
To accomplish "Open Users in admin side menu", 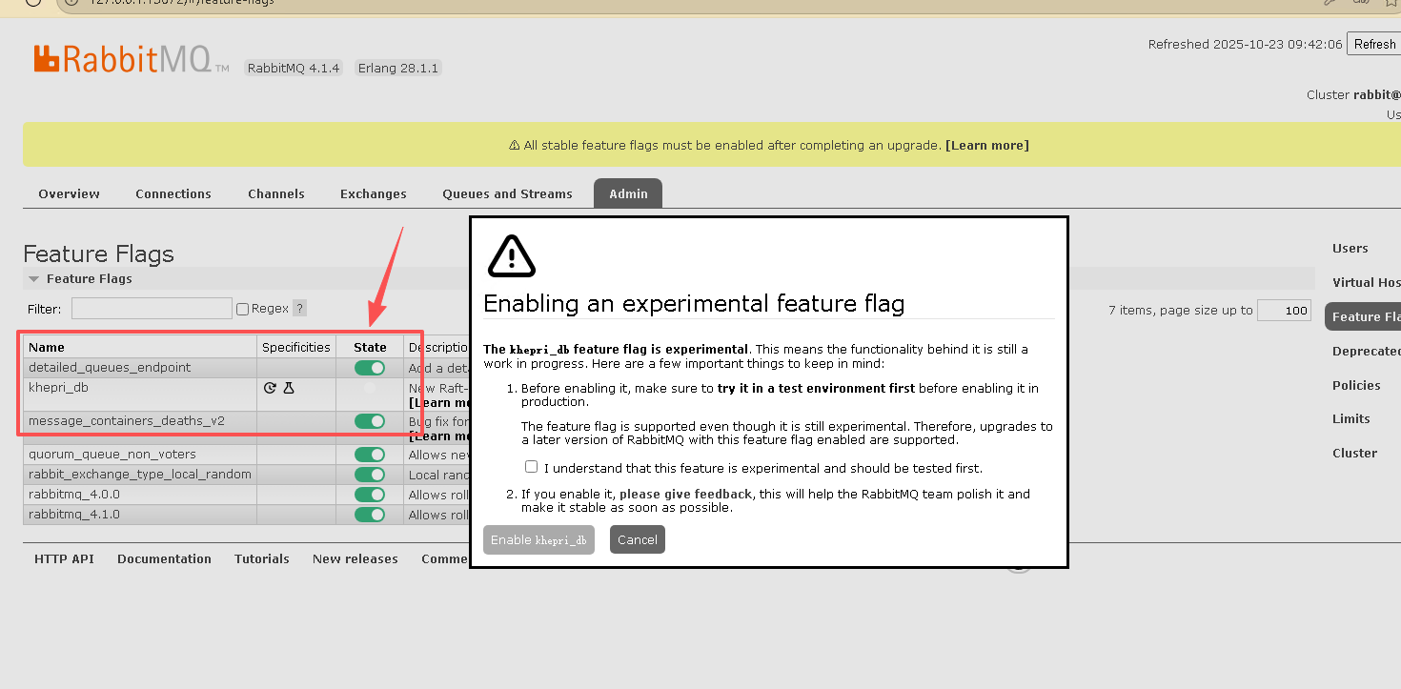I will point(1350,249).
